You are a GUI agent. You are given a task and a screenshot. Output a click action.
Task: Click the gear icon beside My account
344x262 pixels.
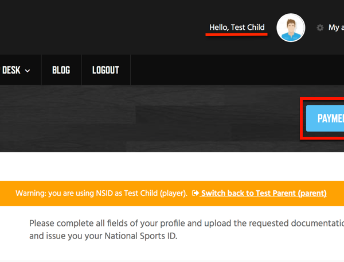click(x=320, y=28)
